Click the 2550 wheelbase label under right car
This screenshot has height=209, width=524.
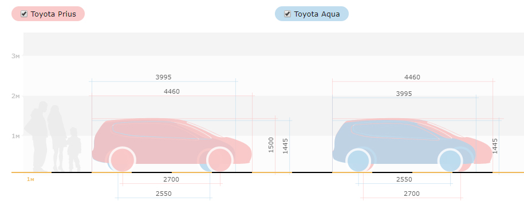click(x=404, y=179)
